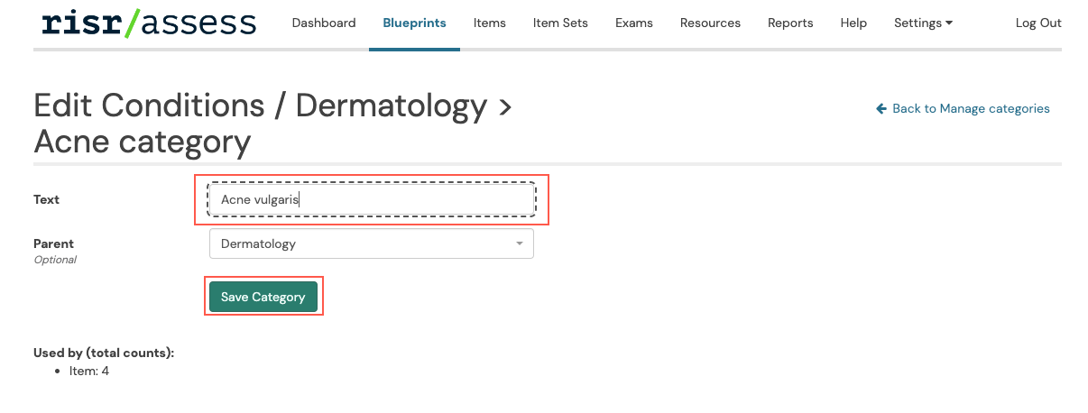Follow the Back to Manage categories link
The width and height of the screenshot is (1088, 413).
[x=963, y=108]
